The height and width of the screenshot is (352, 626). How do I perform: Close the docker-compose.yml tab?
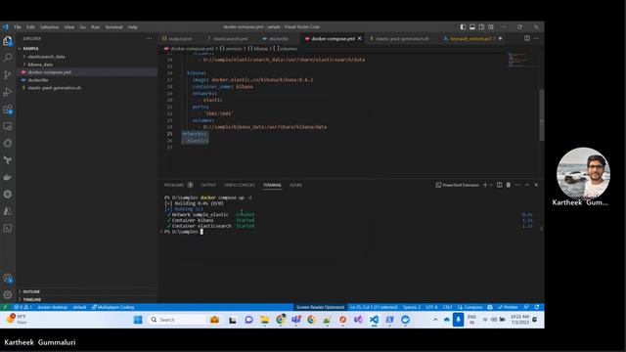coord(359,38)
